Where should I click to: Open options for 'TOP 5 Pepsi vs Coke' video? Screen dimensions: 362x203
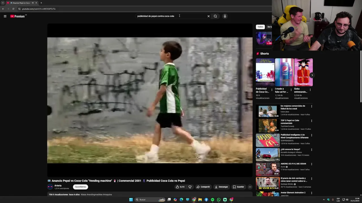[312, 121]
